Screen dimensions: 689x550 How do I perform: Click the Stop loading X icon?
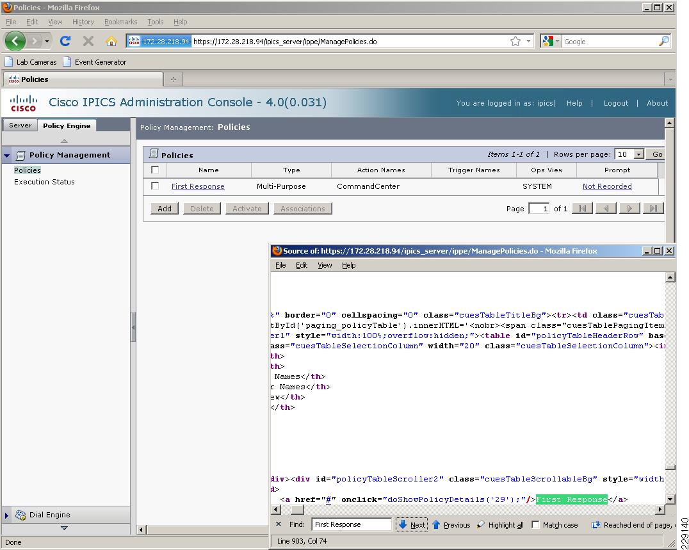coord(88,41)
